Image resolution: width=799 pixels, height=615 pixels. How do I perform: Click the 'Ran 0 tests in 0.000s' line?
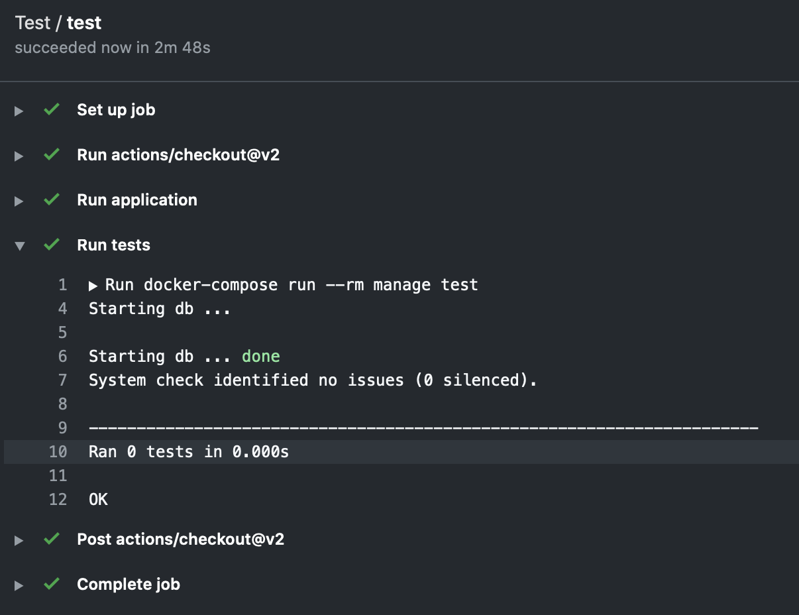[189, 452]
